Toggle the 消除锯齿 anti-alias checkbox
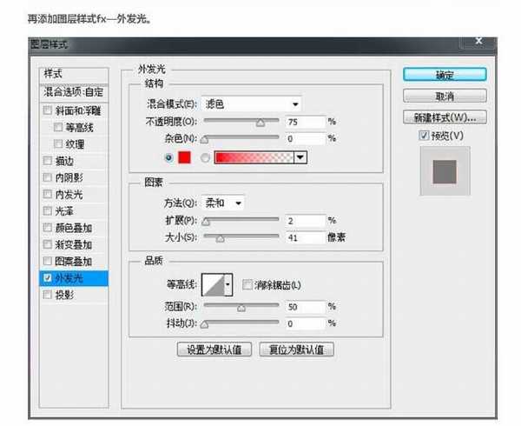 [x=247, y=284]
